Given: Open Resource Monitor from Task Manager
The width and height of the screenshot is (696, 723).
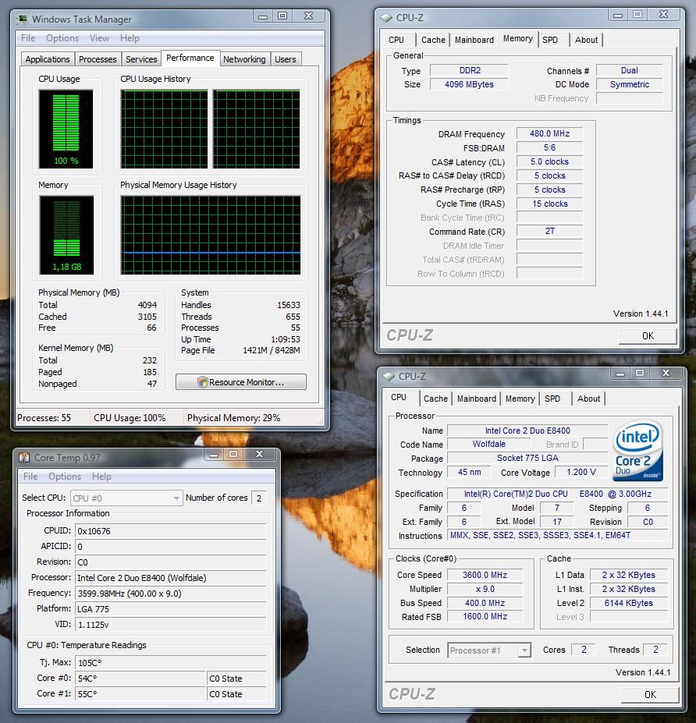Looking at the screenshot, I should [241, 382].
